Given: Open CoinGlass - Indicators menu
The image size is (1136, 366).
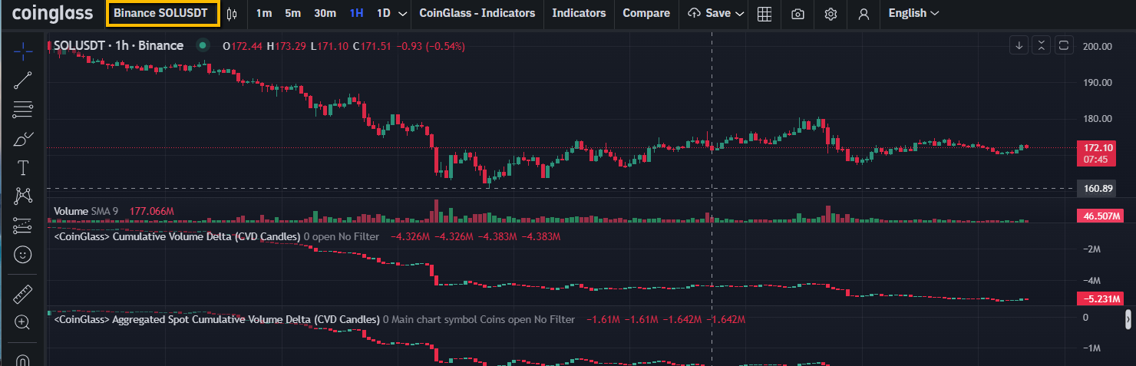Looking at the screenshot, I should click(x=477, y=13).
